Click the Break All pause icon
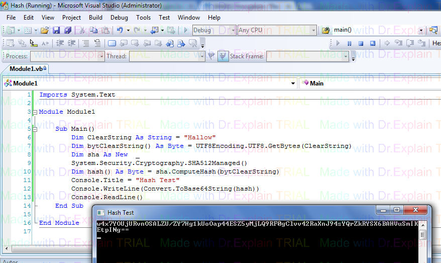Image resolution: width=441 pixels, height=263 pixels. click(x=349, y=43)
